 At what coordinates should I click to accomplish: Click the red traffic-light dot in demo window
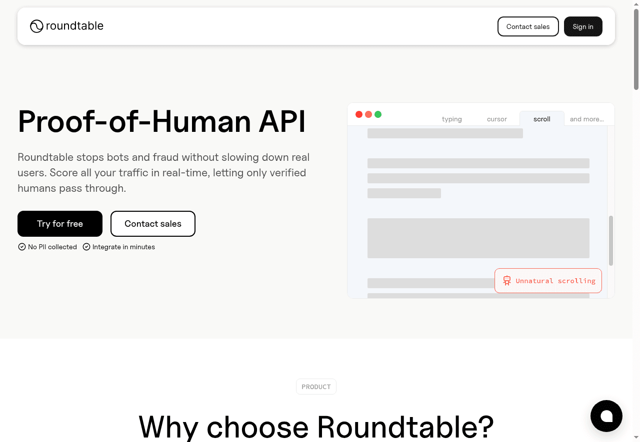359,114
